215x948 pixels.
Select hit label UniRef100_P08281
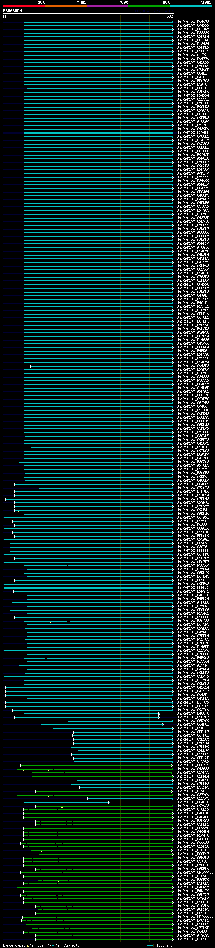click(193, 525)
